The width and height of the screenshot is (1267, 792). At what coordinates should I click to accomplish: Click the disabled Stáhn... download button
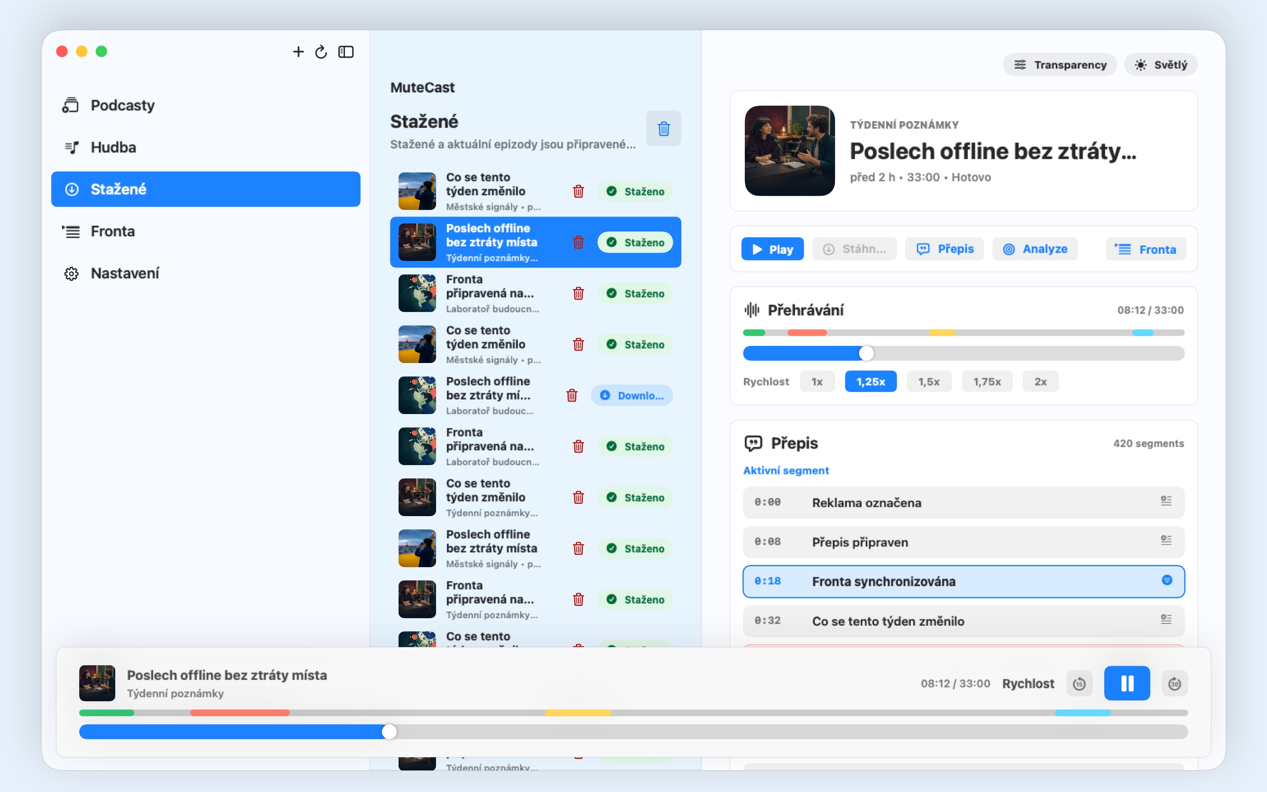[x=854, y=249]
